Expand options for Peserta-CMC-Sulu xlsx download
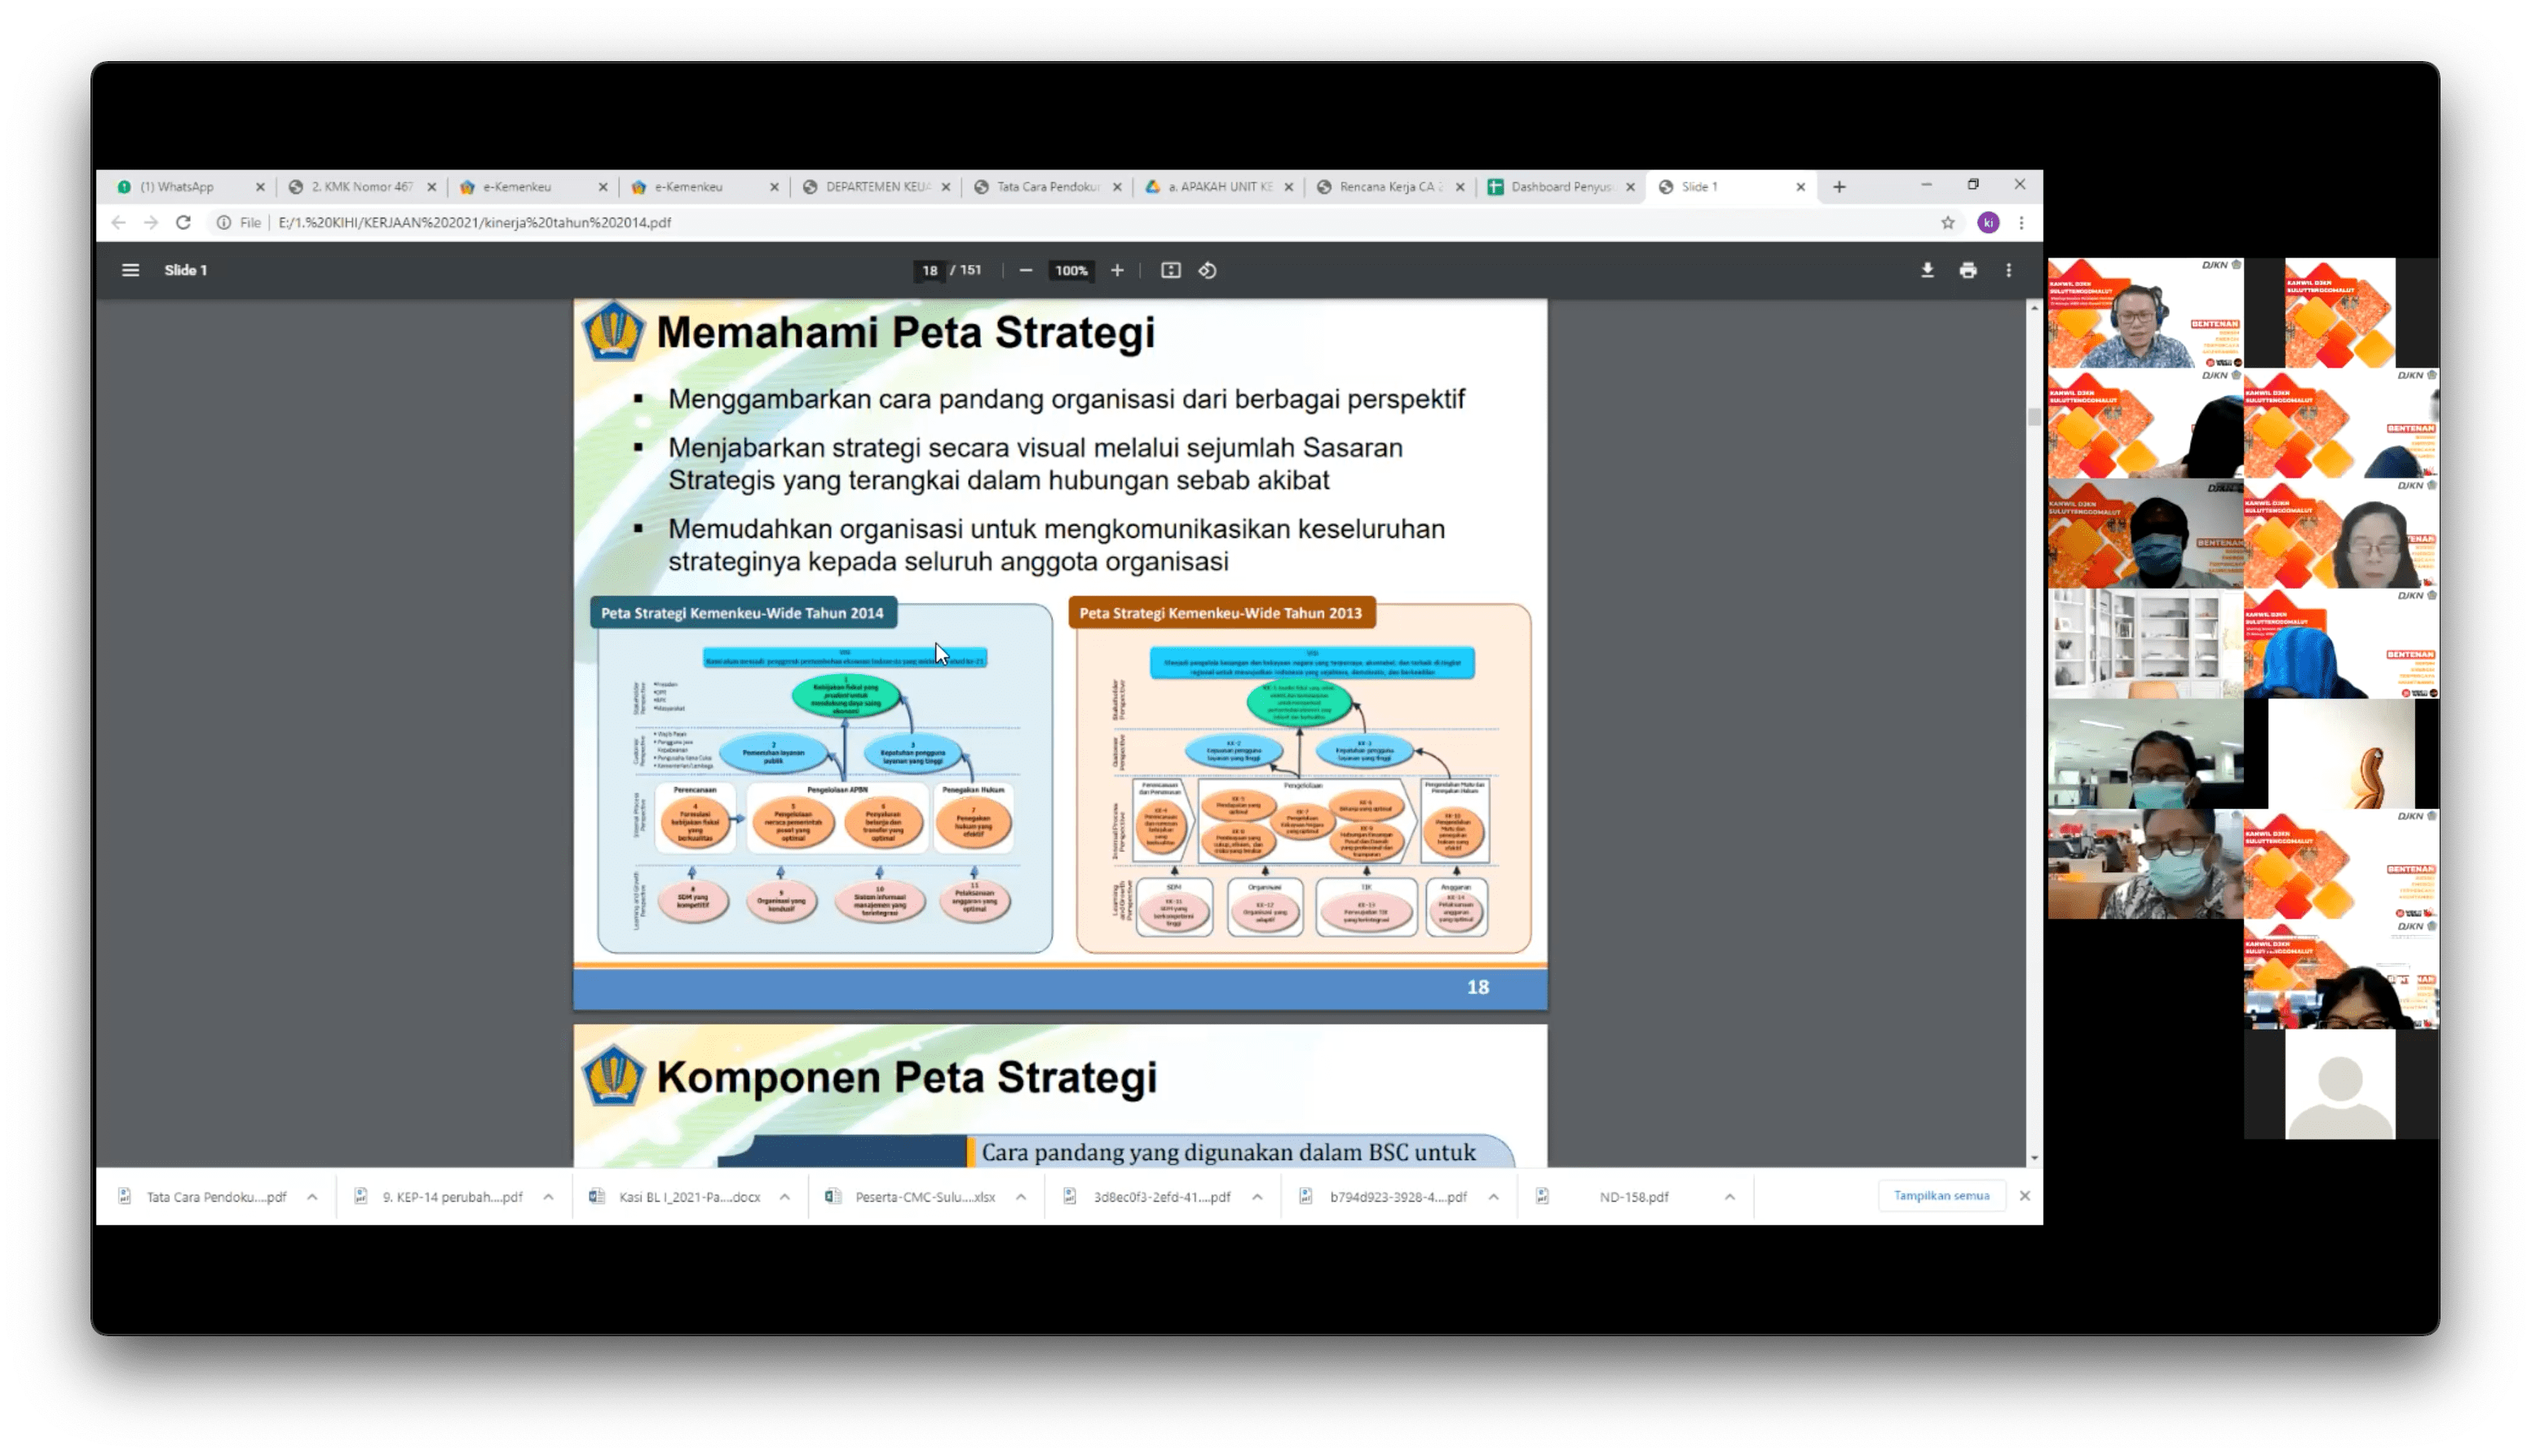 coord(1021,1197)
